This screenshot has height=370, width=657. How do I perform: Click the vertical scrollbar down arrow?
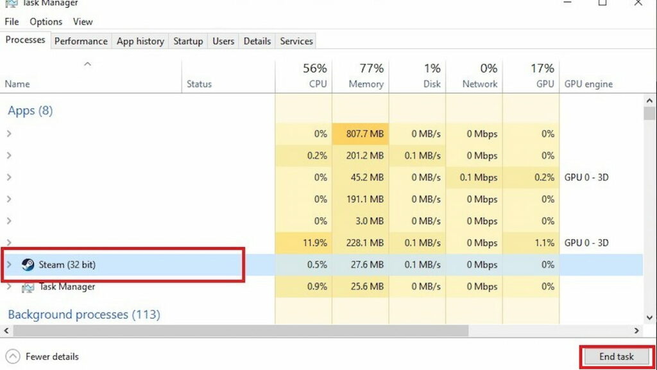click(649, 317)
